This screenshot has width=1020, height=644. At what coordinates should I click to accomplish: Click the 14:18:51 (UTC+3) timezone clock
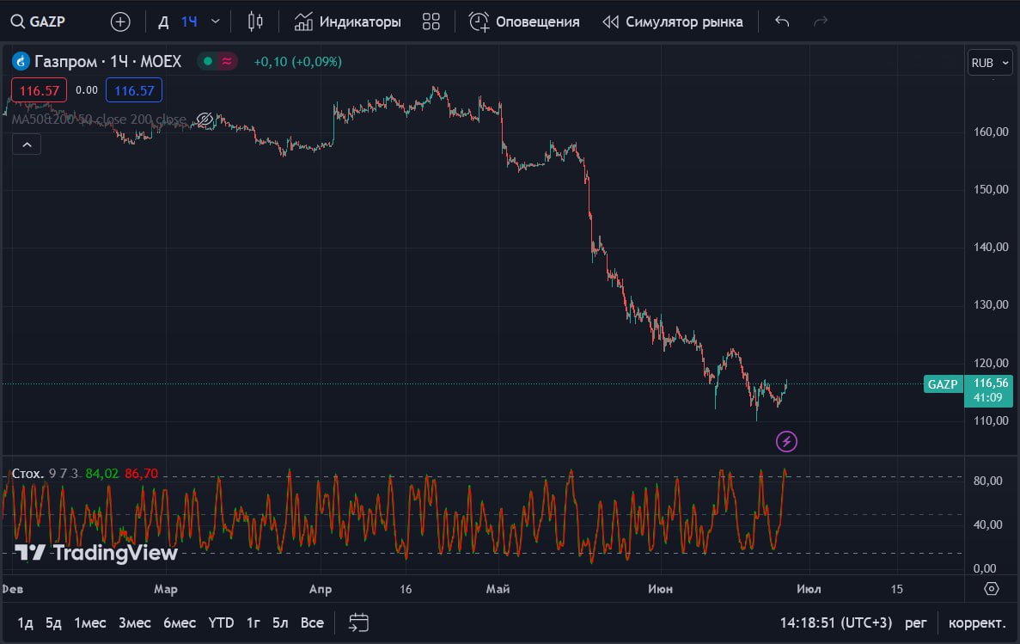836,623
